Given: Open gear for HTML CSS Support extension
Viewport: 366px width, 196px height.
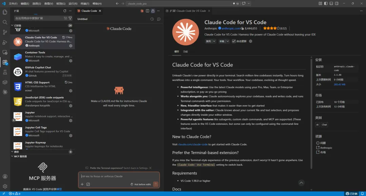Looking at the screenshot, I should (x=71, y=91).
